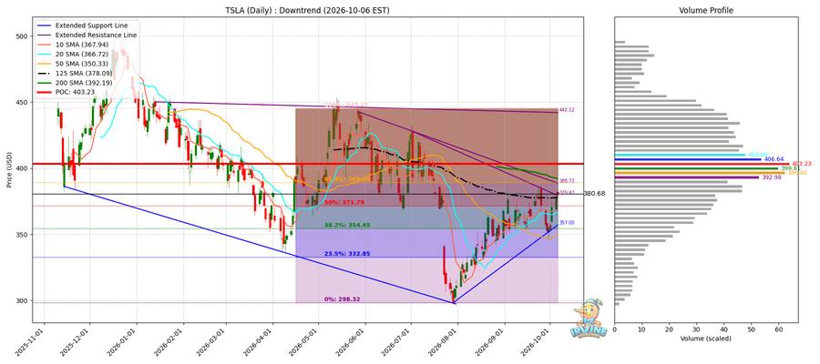Click the 125 SMA (378.09) legend entry

pyautogui.click(x=74, y=74)
